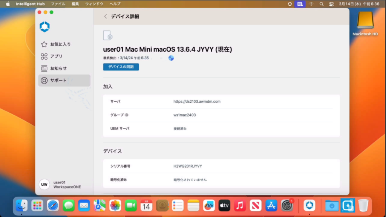Image resolution: width=386 pixels, height=217 pixels.
Task: Open Notes from the Dock
Action: [193, 205]
